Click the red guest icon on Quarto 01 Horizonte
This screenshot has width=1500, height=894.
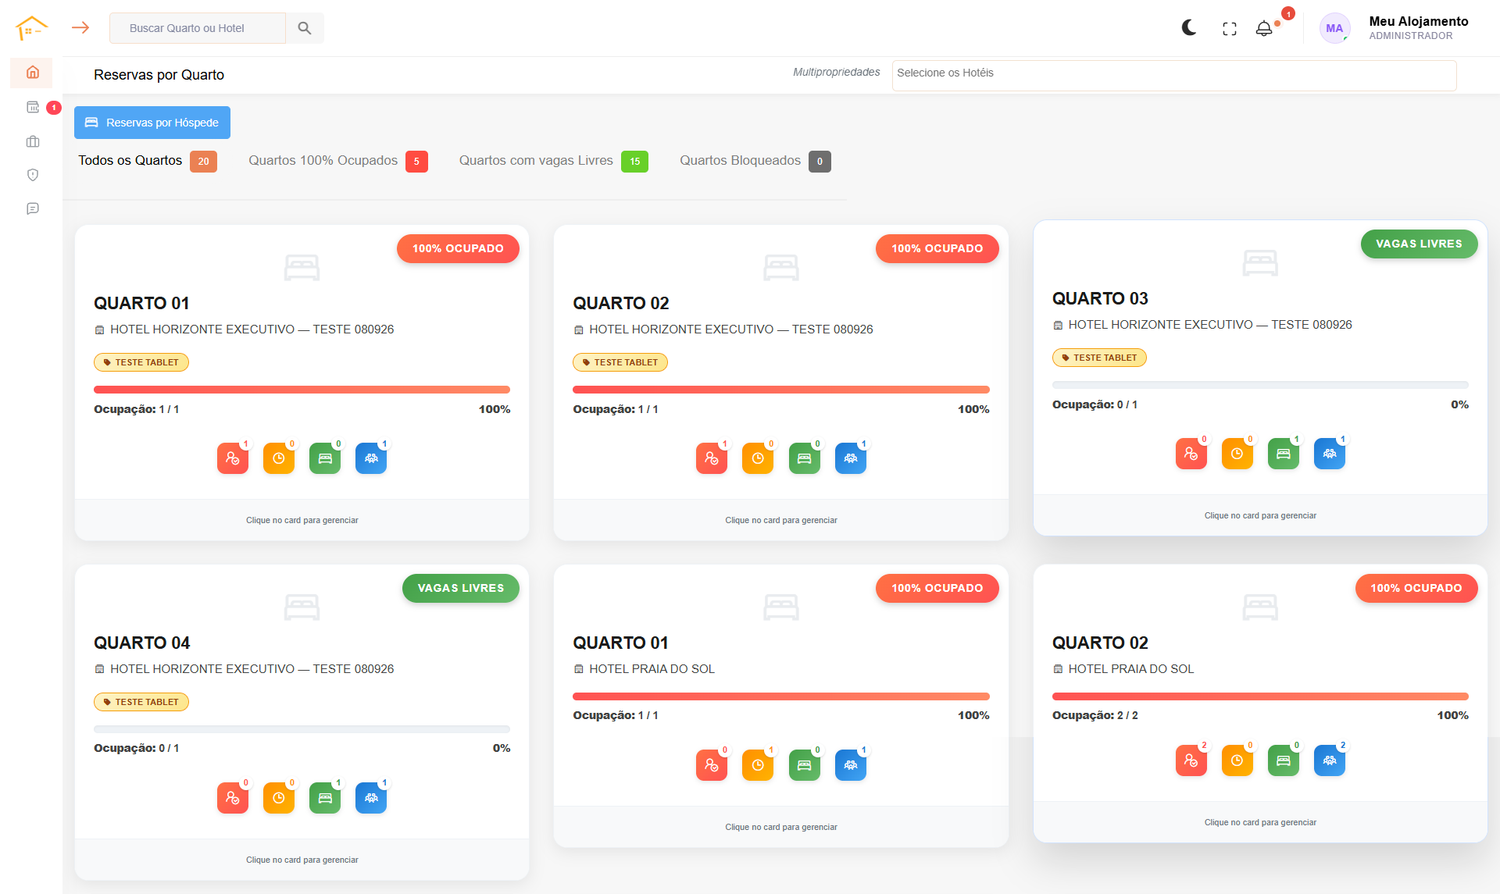[x=233, y=458]
